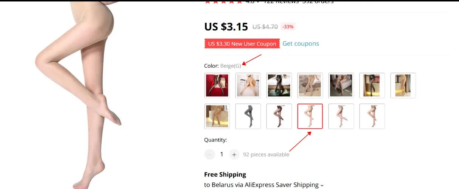Choose the last swatch in second row
Viewport: 459px width, 189px height.
coord(372,116)
